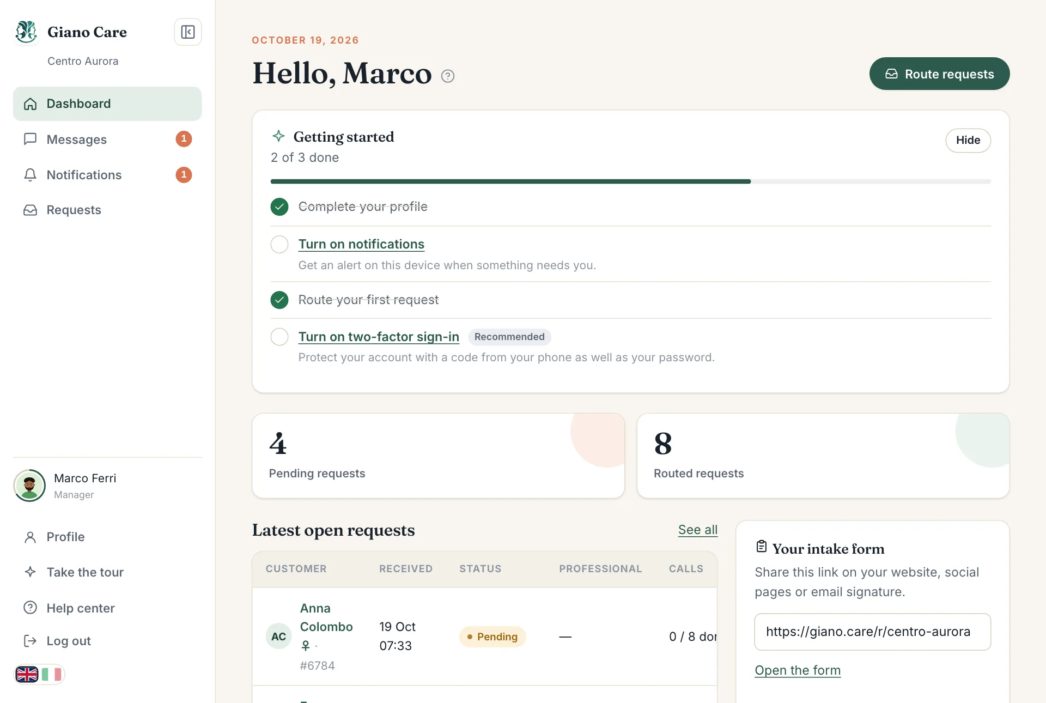1046x703 pixels.
Task: Click the Getting started sparkle icon
Action: pyautogui.click(x=278, y=136)
